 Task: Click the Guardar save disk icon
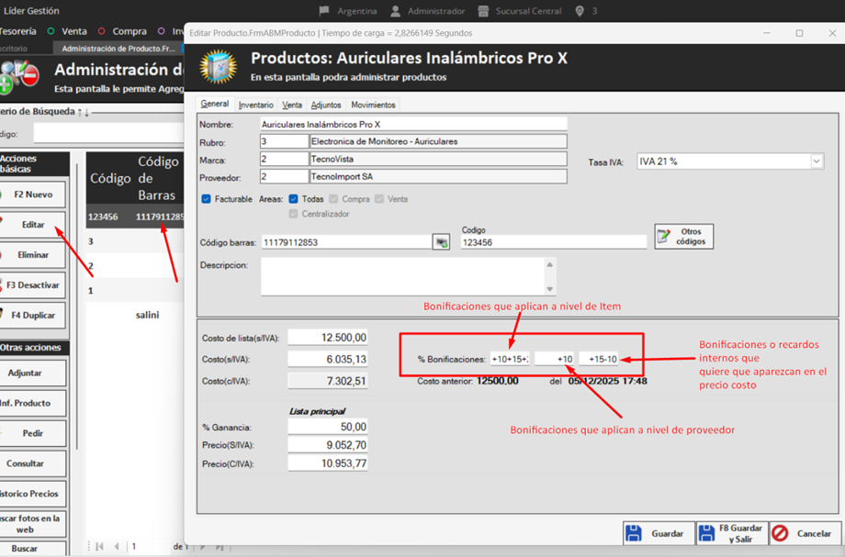[634, 532]
